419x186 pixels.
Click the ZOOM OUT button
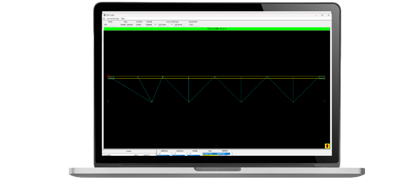(209, 154)
